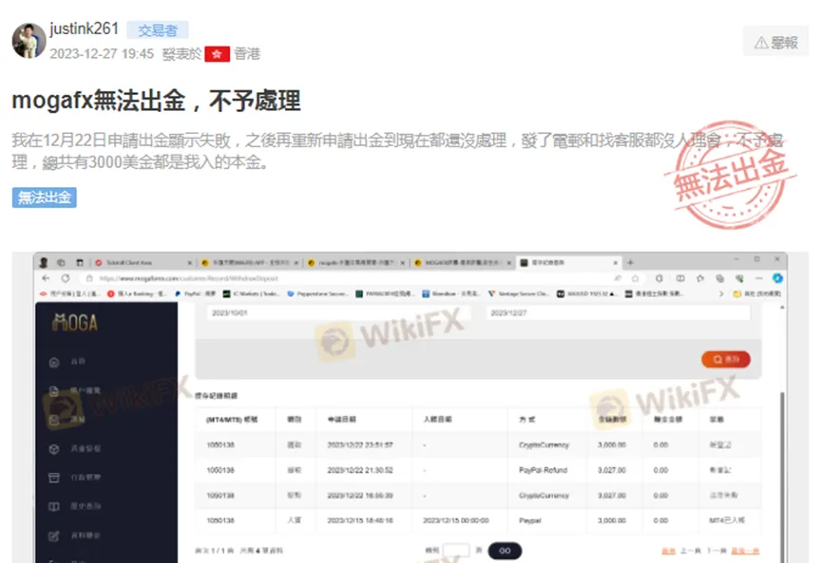The image size is (822, 563).
Task: Click the scroll-up arrow of scrollbar
Action: click(782, 308)
